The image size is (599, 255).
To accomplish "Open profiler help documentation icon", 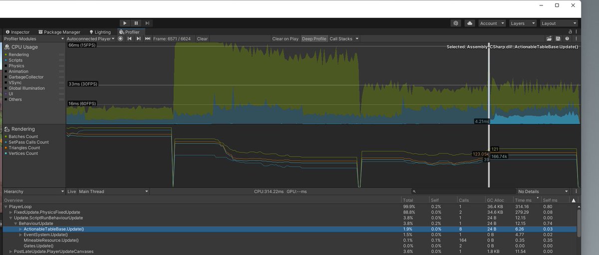I will pos(567,39).
